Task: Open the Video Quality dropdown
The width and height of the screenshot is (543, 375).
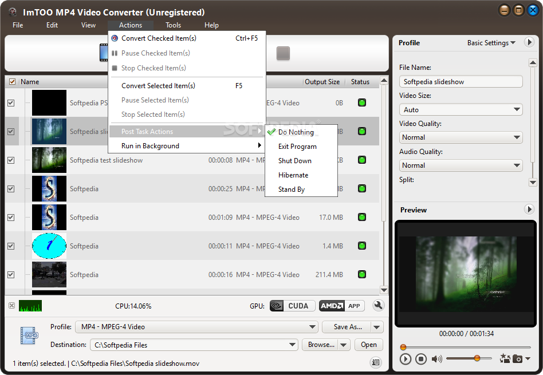Action: pyautogui.click(x=461, y=137)
